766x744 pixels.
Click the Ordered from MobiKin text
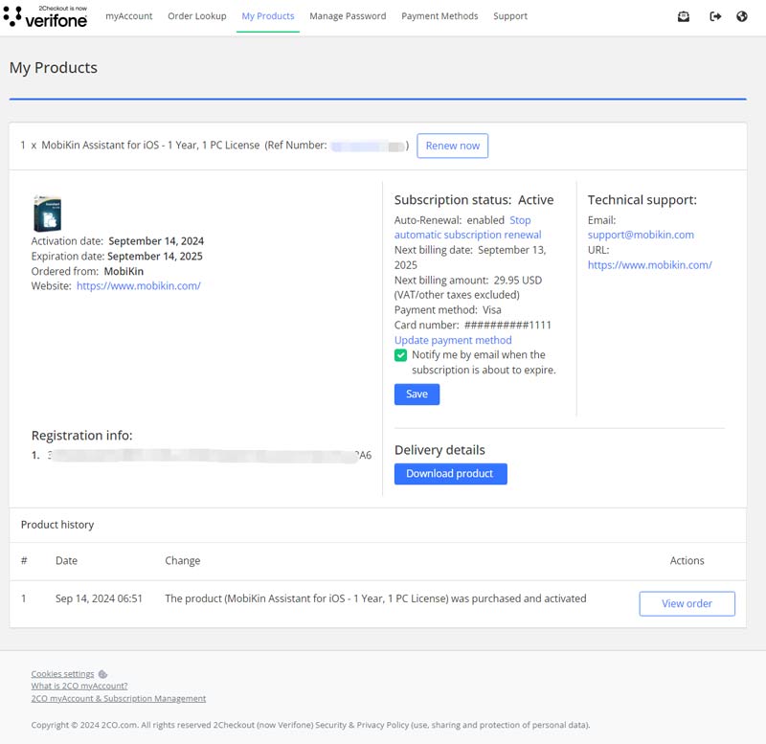click(87, 271)
